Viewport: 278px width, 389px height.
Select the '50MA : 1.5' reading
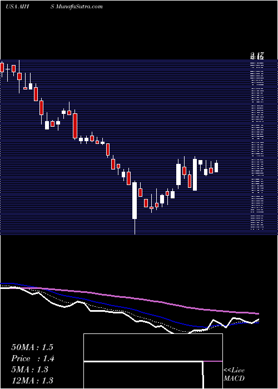point(32,347)
